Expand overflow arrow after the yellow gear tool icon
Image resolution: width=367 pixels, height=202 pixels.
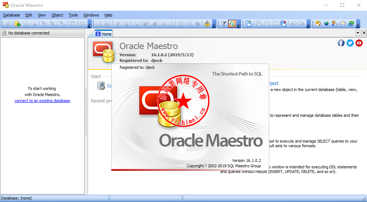[214, 24]
